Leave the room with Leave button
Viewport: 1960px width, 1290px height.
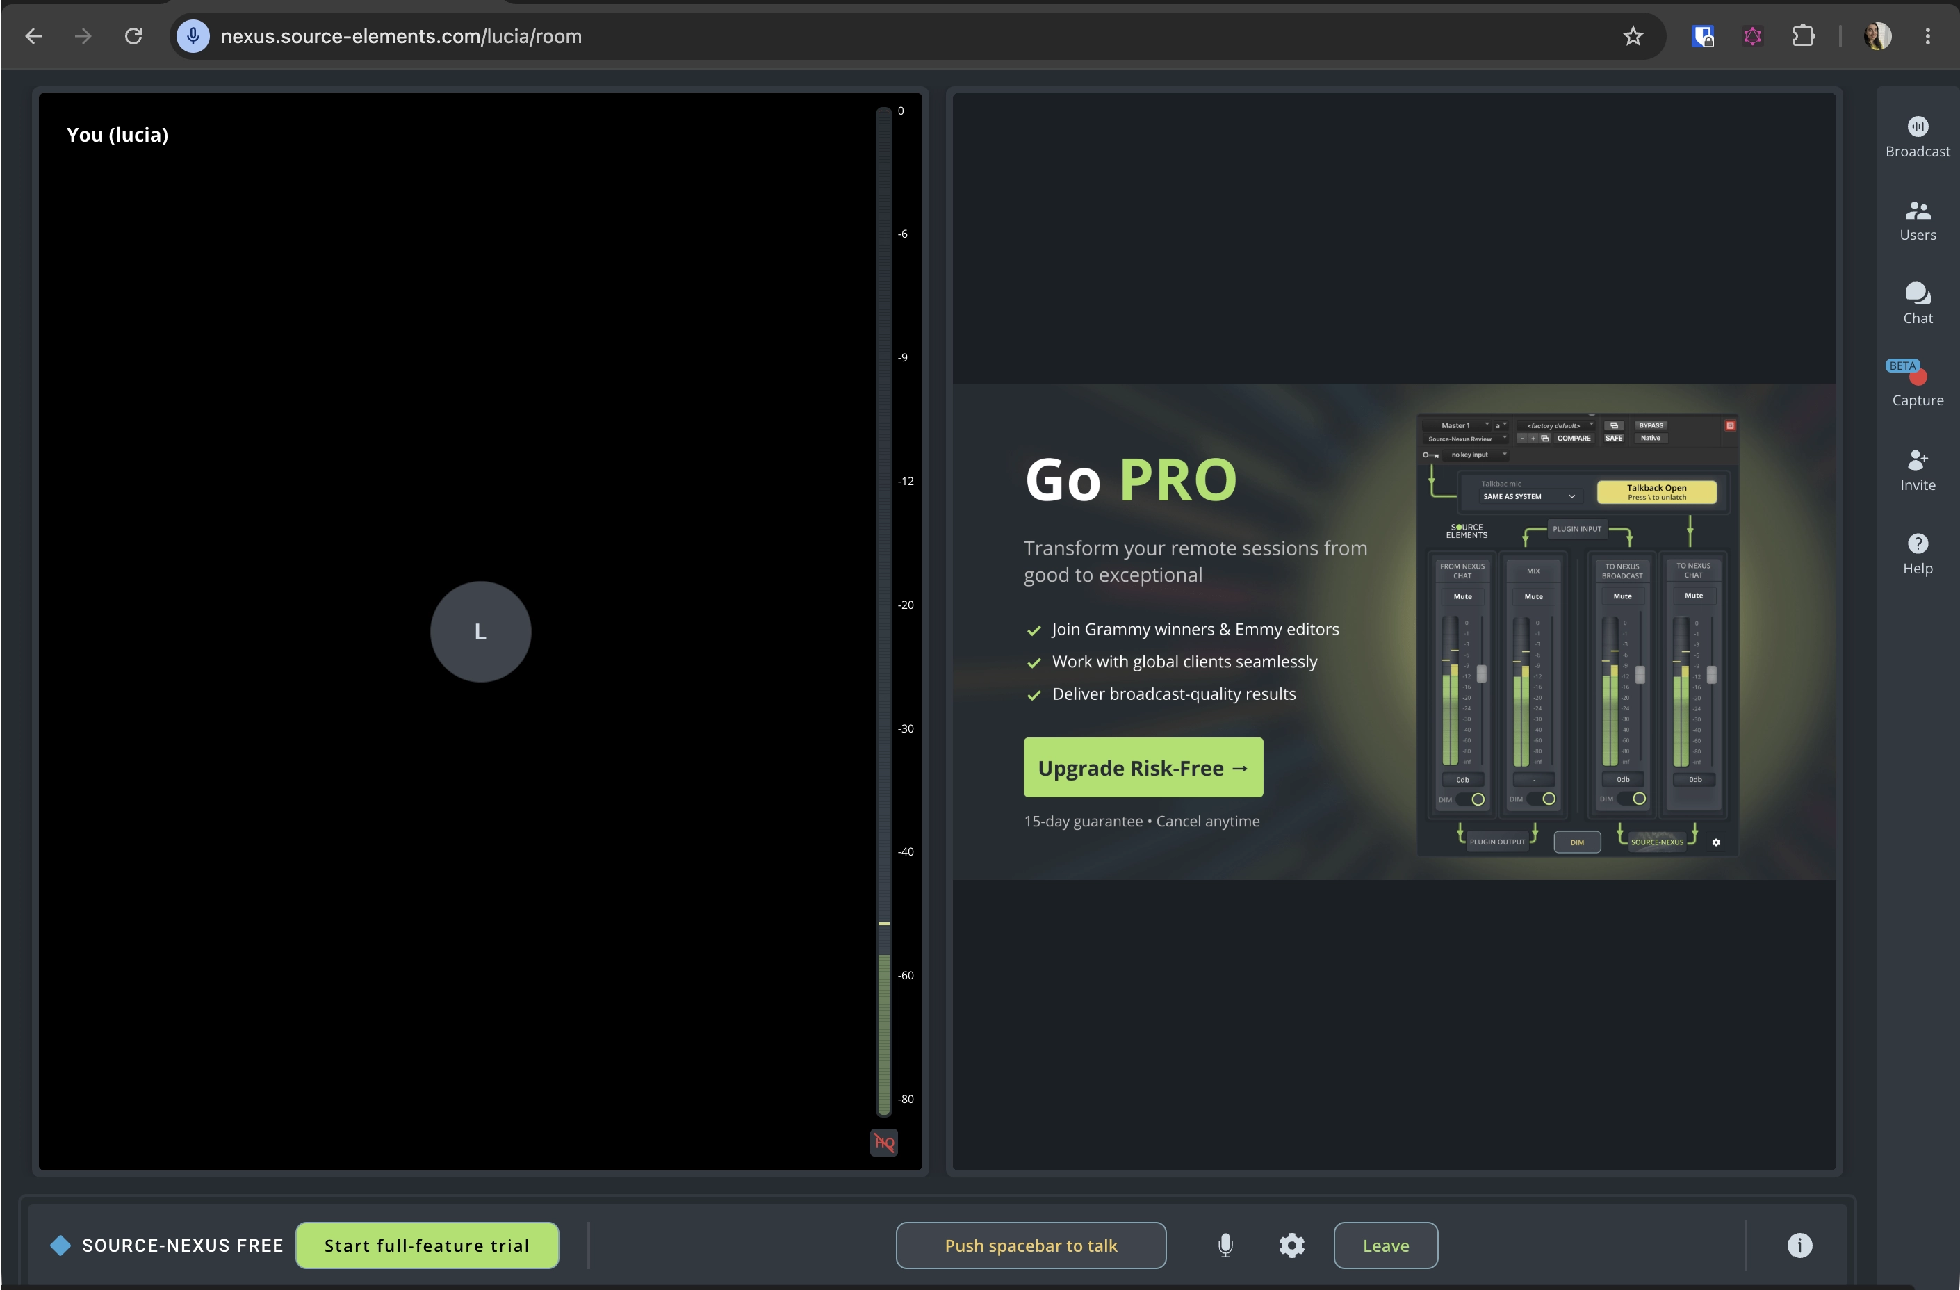tap(1385, 1245)
